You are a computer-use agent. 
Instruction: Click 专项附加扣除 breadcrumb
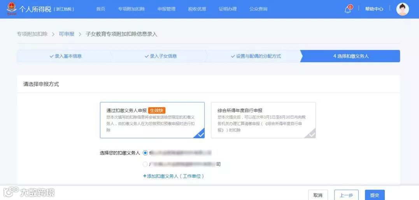pos(32,34)
